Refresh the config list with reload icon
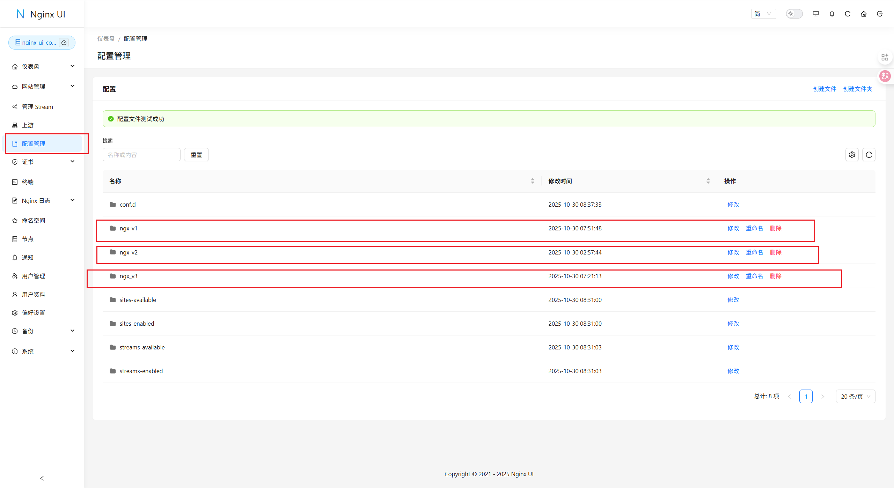Screen dimensions: 894x488 869,155
